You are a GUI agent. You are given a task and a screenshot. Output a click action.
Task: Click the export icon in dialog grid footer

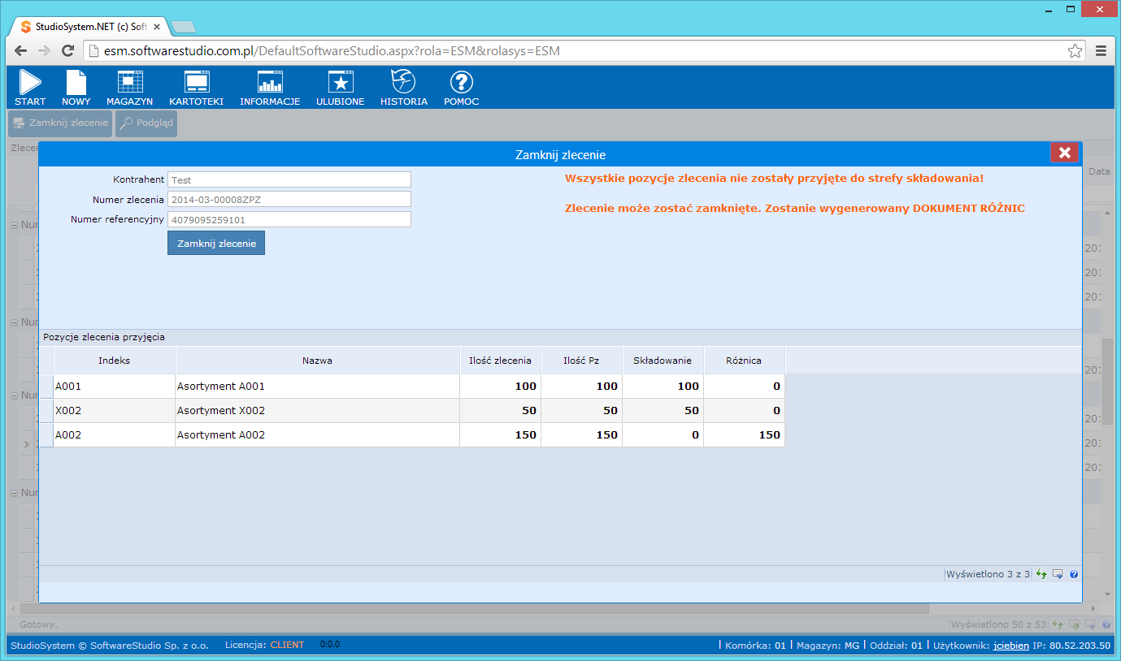(x=1058, y=574)
